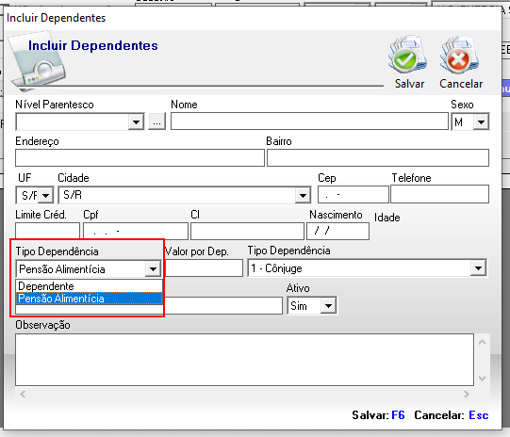
Task: Open the 1 - Cônjuge dropdown
Action: click(x=478, y=268)
